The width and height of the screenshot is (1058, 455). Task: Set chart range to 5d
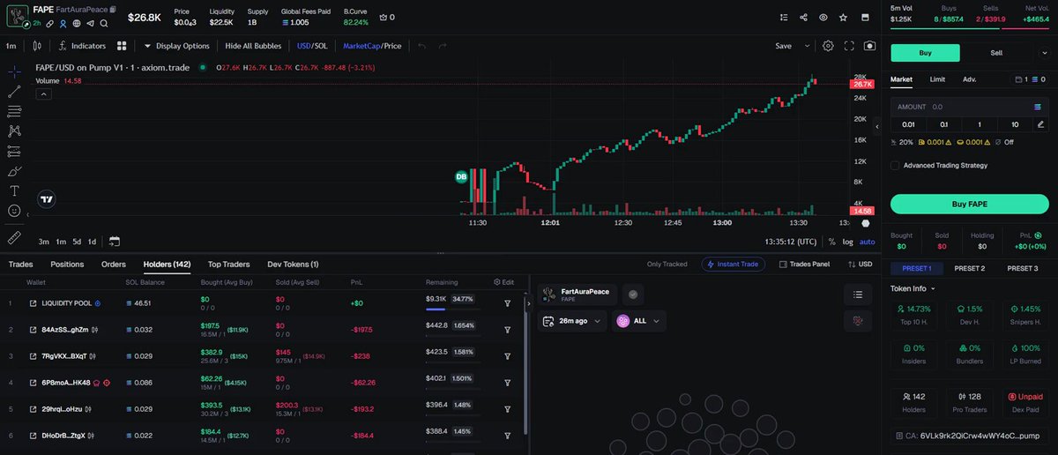point(77,241)
